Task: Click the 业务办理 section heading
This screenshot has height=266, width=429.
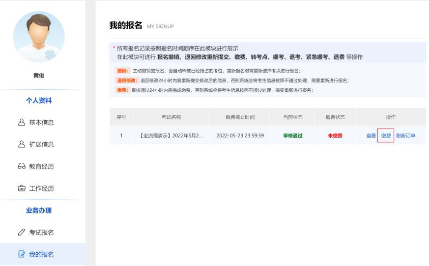Action: coord(39,211)
